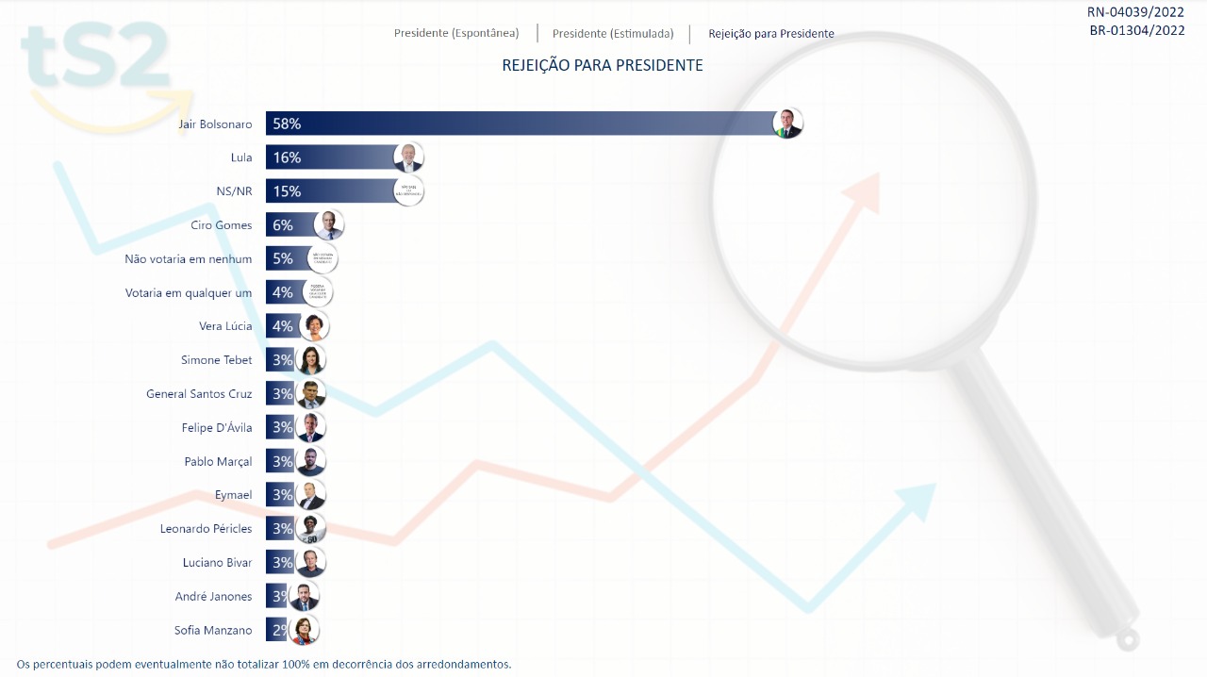Click Jair Bolsonaro's portrait icon

[787, 124]
